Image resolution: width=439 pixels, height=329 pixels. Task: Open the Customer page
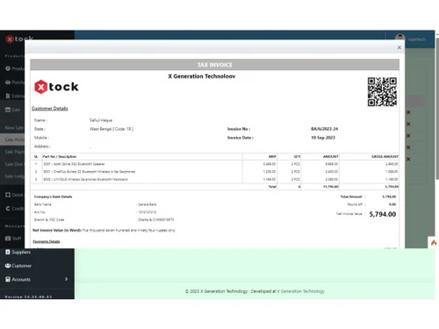[x=22, y=266]
